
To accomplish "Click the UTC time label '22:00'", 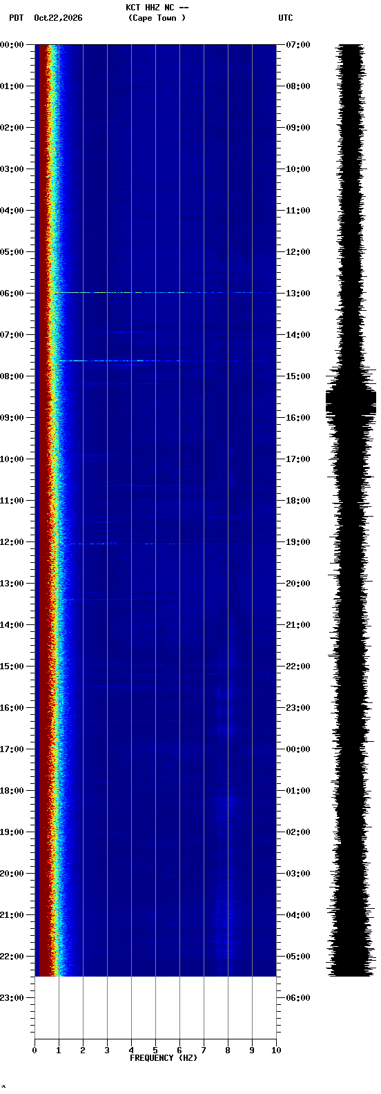I will click(298, 666).
